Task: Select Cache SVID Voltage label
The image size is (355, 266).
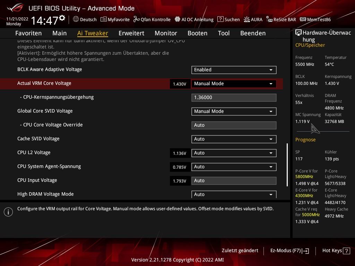Action: [38, 139]
